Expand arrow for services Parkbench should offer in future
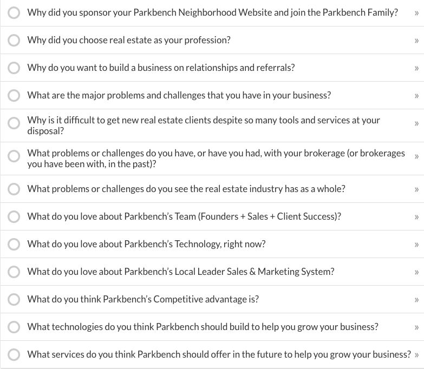 click(x=416, y=355)
